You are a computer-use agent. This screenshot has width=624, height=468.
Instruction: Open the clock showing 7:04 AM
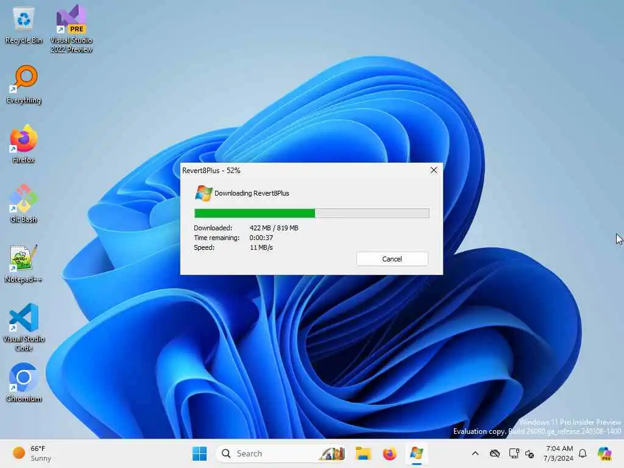click(x=559, y=453)
